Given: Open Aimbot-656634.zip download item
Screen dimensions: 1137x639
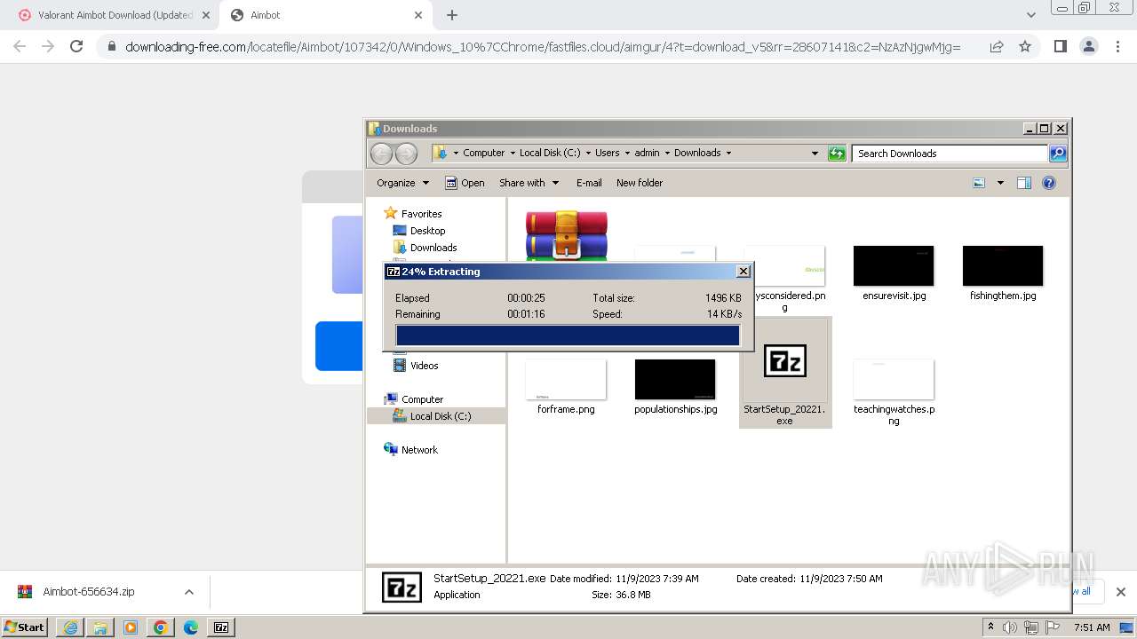Looking at the screenshot, I should [x=89, y=592].
